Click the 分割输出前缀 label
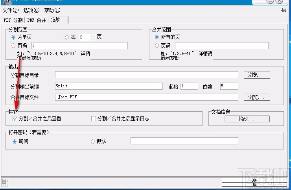 click(x=25, y=87)
